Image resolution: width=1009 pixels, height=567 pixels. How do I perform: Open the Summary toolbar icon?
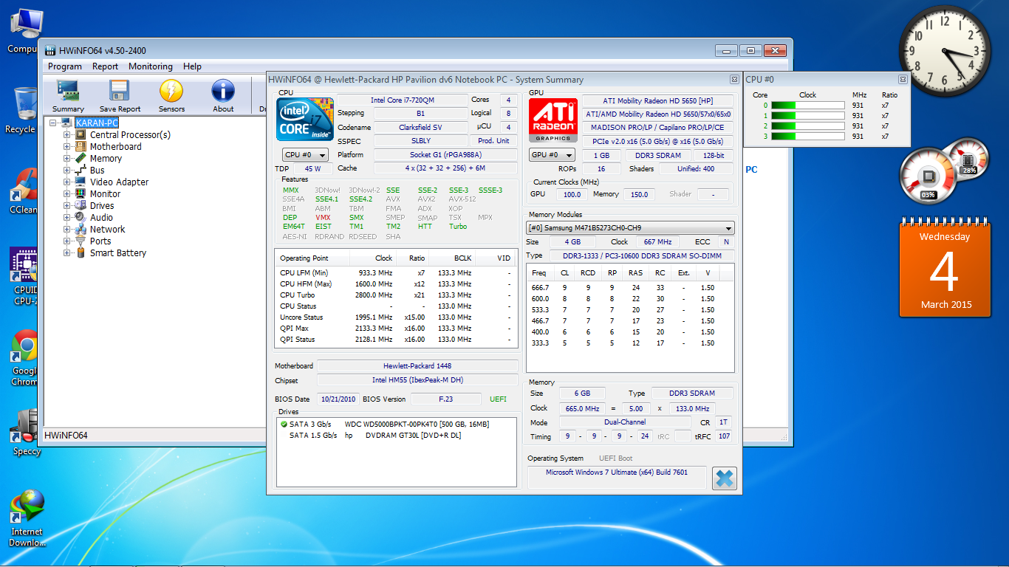68,97
